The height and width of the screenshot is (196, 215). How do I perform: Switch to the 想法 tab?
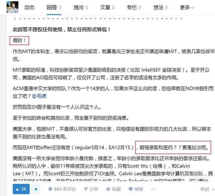point(161,7)
